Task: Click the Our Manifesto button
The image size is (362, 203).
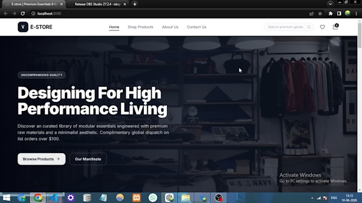Action: 88,159
